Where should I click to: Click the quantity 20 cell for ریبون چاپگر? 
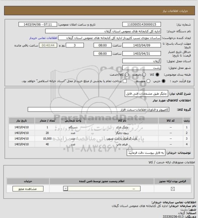click(47, 133)
